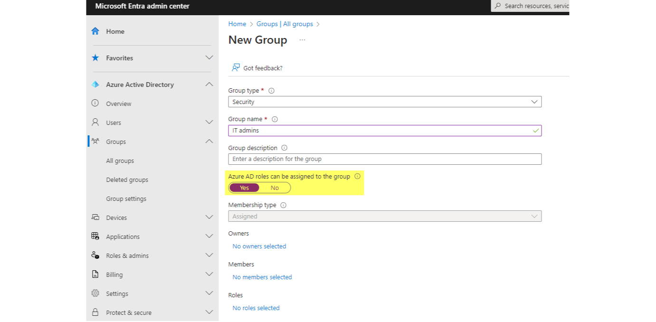Click the Home house icon in sidebar
656x322 pixels.
[x=95, y=31]
